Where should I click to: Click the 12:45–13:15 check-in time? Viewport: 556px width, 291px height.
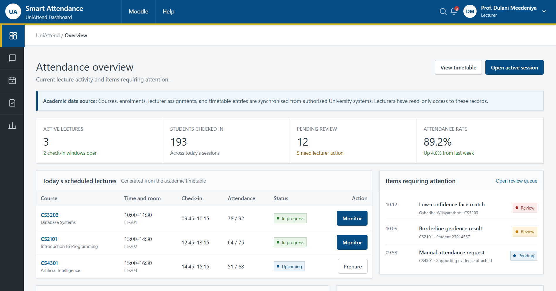195,242
